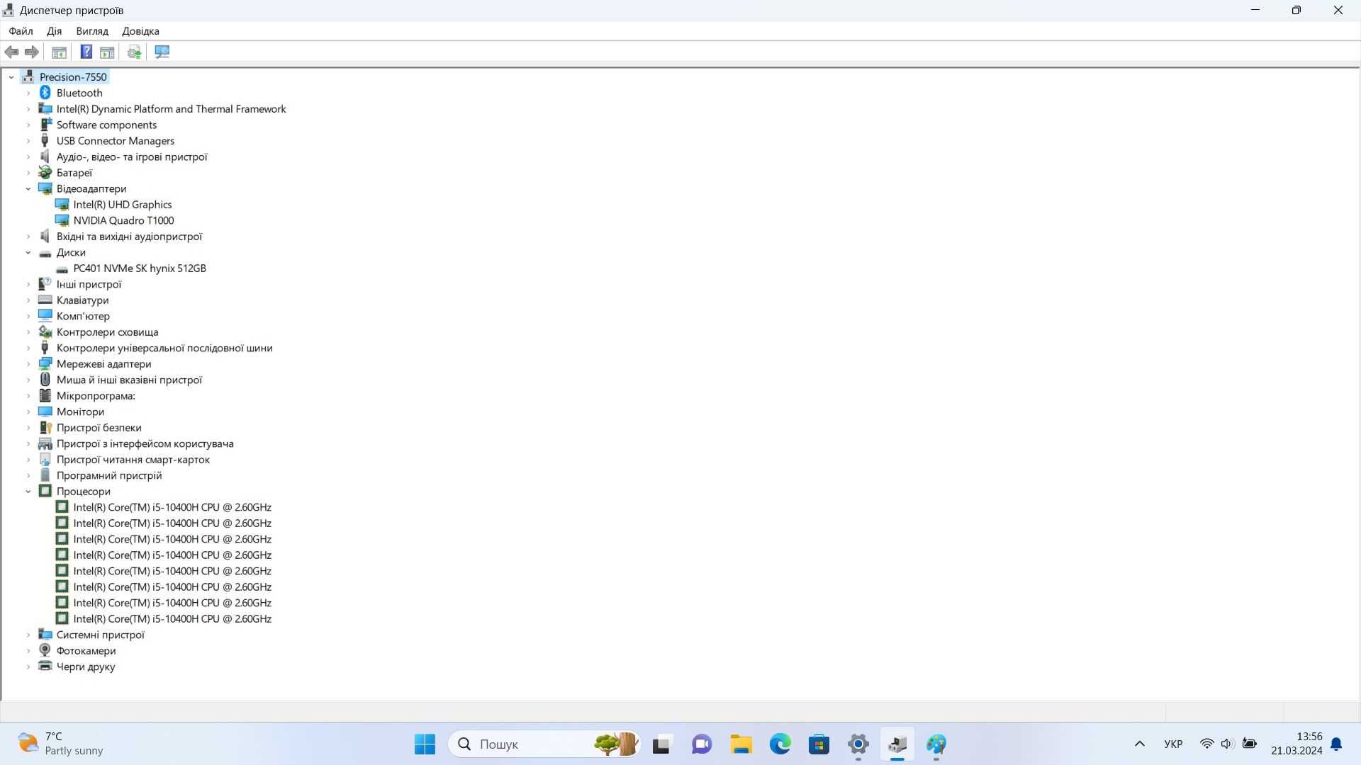This screenshot has height=765, width=1361.
Task: Expand the Bluetooth category
Action: (28, 93)
